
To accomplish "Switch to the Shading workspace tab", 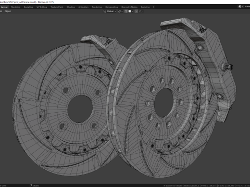I will tap(71, 7).
